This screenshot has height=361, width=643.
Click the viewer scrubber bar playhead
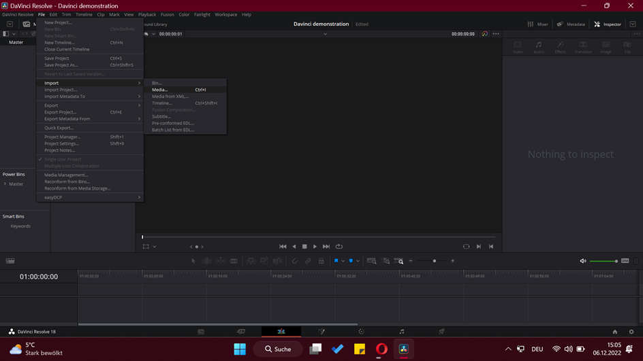click(x=143, y=237)
